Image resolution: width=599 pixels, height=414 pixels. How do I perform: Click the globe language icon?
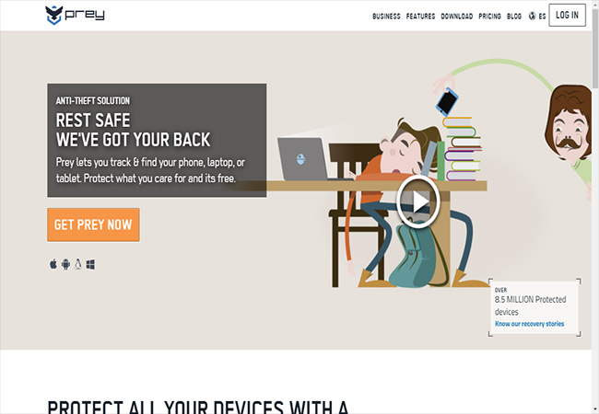[532, 16]
